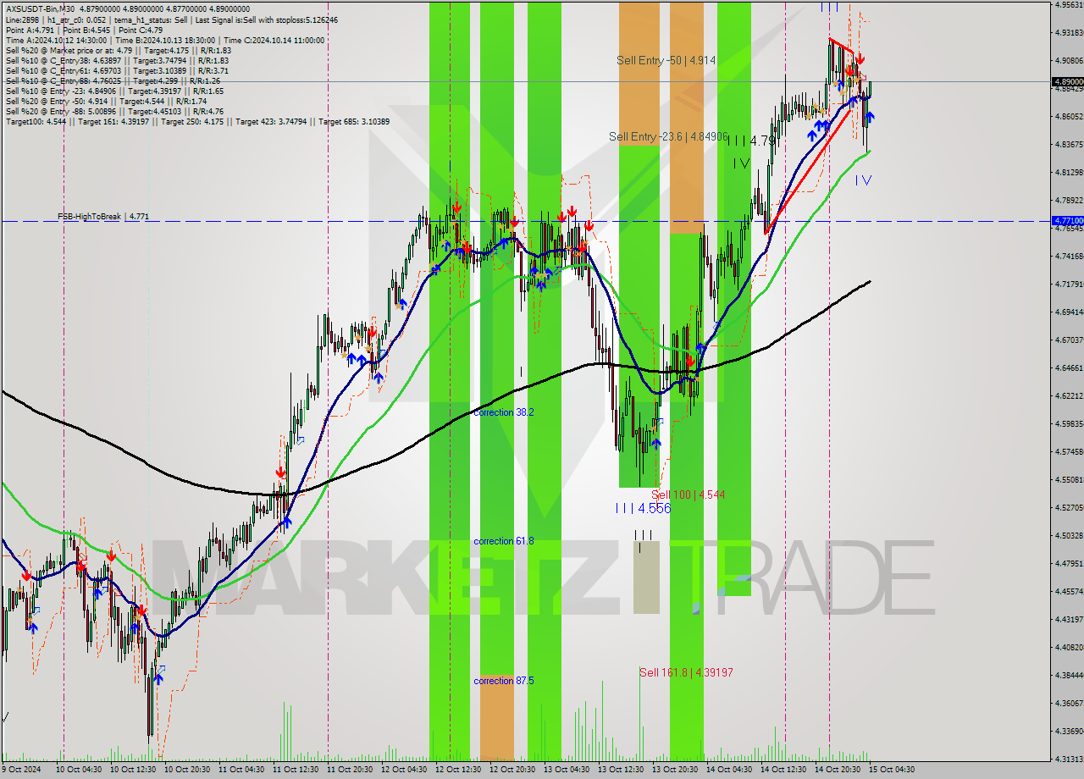Click the current price tag 4.89000

click(x=1067, y=81)
